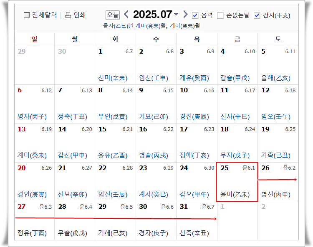Screen dimensions: 313x247
Task: Select date 17 with 정해(丁亥)
Action: point(197,143)
